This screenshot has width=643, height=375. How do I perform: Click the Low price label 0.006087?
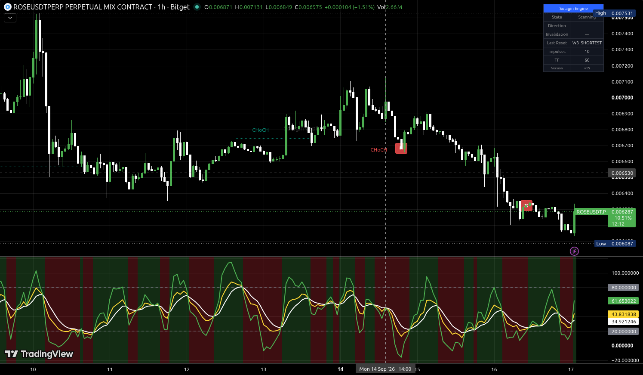point(622,244)
